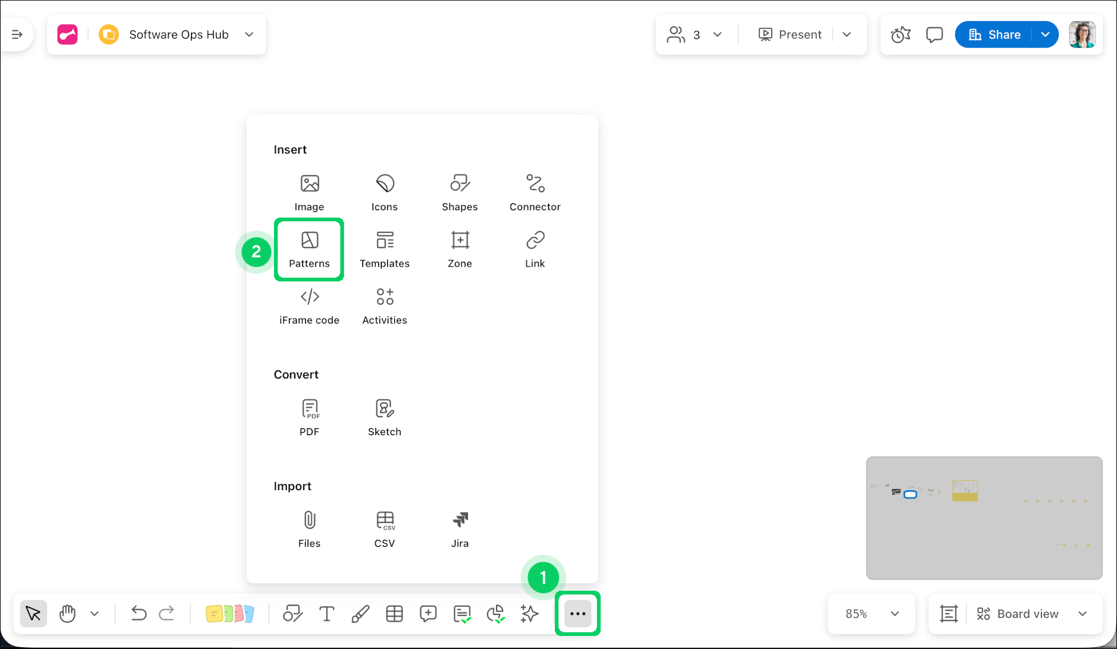The height and width of the screenshot is (649, 1117).
Task: Pick the sticky notes color stack
Action: coord(229,614)
